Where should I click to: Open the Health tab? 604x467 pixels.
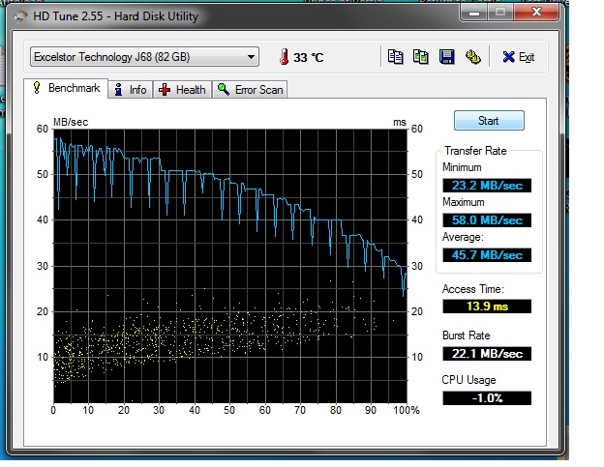tap(183, 90)
